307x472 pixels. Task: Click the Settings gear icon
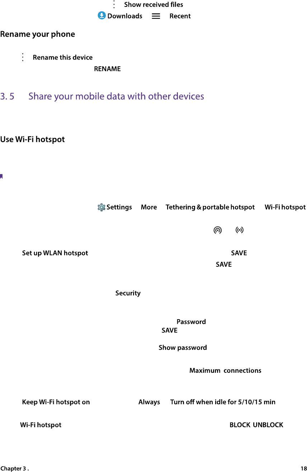pyautogui.click(x=101, y=207)
